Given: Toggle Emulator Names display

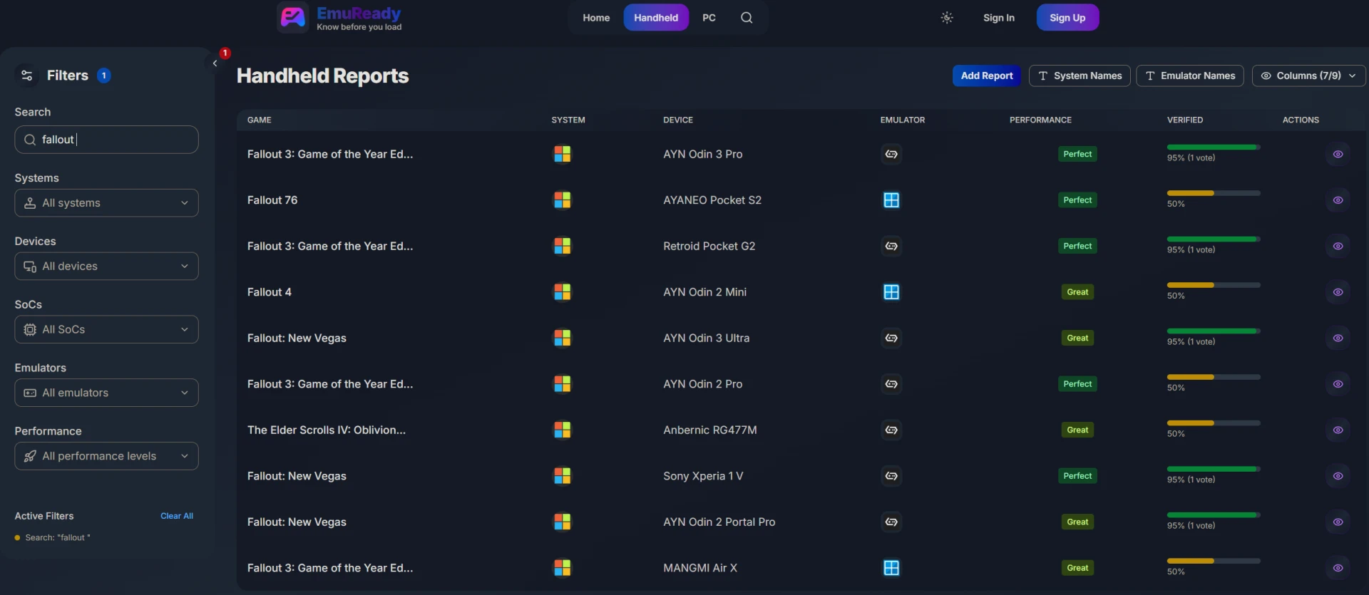Looking at the screenshot, I should (1189, 76).
